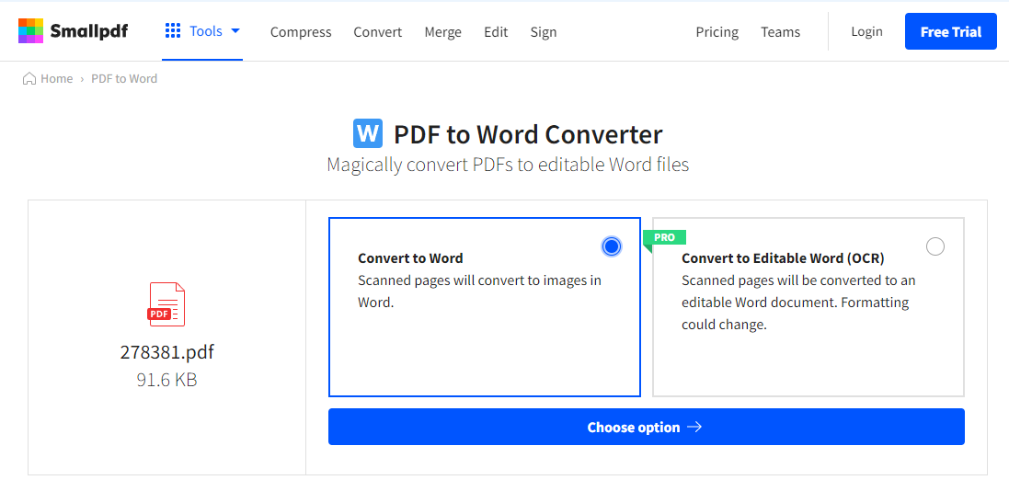Open the Compress menu item
This screenshot has width=1009, height=480.
pos(301,32)
